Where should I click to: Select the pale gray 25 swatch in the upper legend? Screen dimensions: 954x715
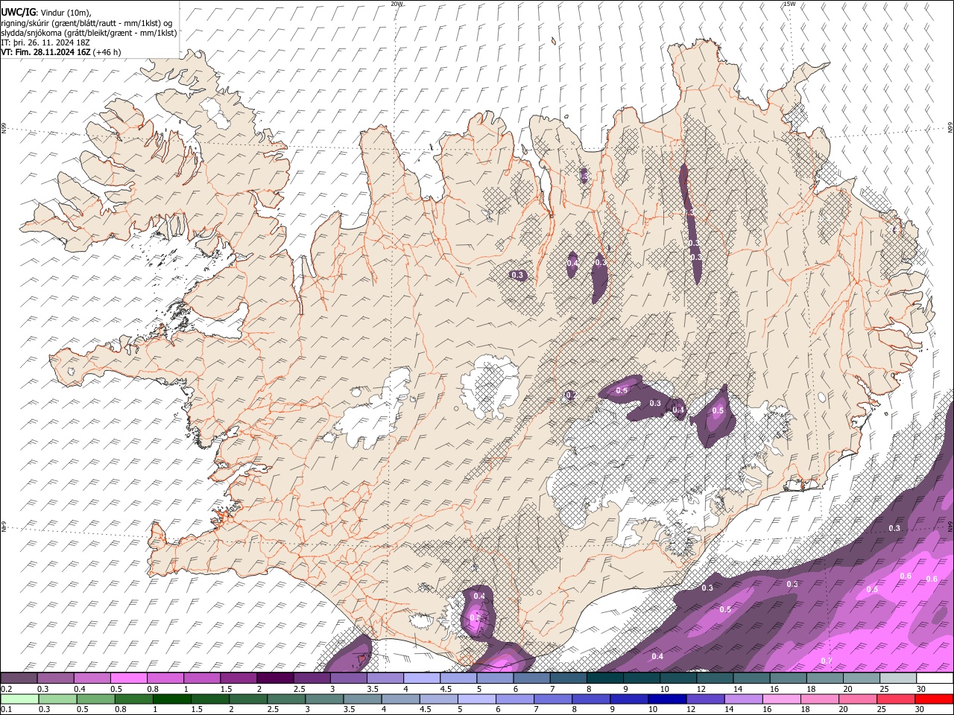(x=898, y=678)
